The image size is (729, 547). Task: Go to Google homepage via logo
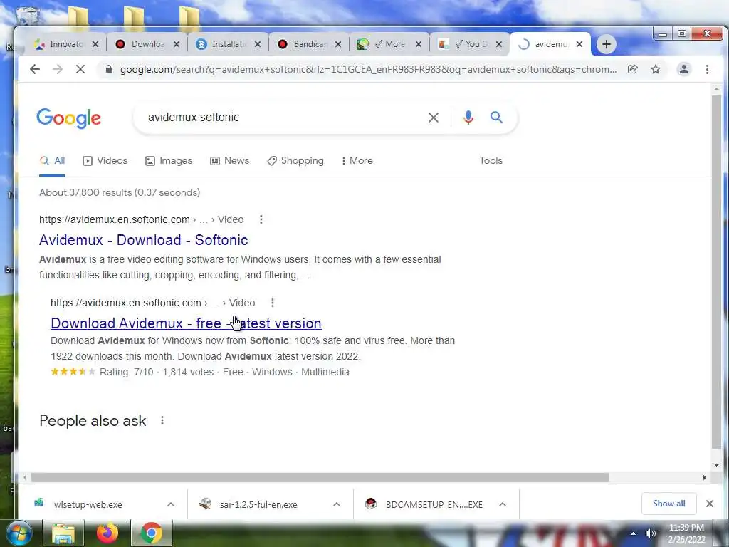(x=68, y=118)
